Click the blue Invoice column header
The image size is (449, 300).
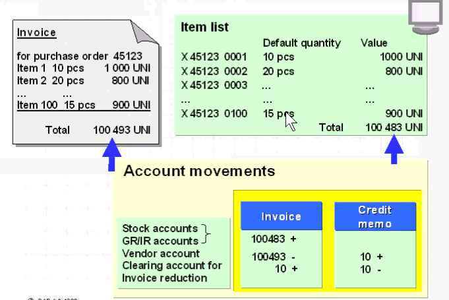coord(282,216)
